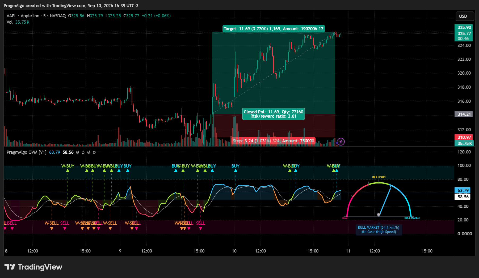Click the 00:46 bar countdown label
This screenshot has width=479, height=278.
[463, 39]
